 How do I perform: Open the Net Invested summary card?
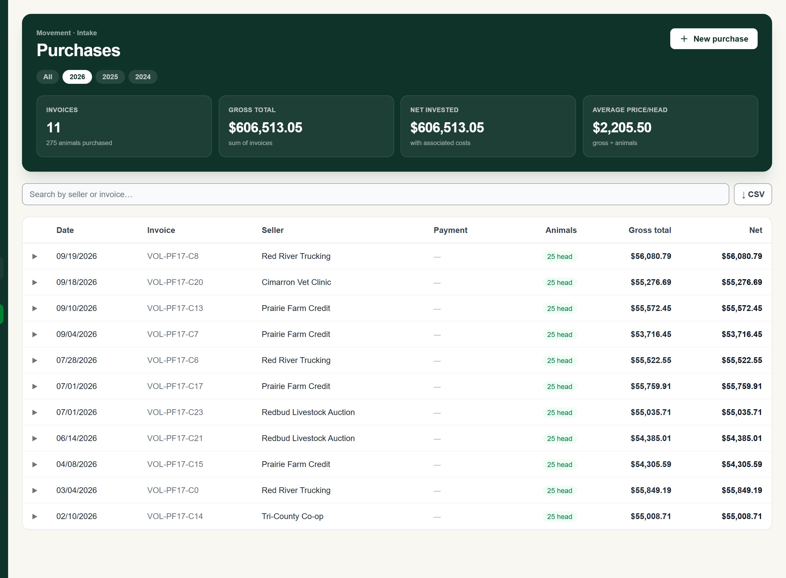tap(488, 126)
